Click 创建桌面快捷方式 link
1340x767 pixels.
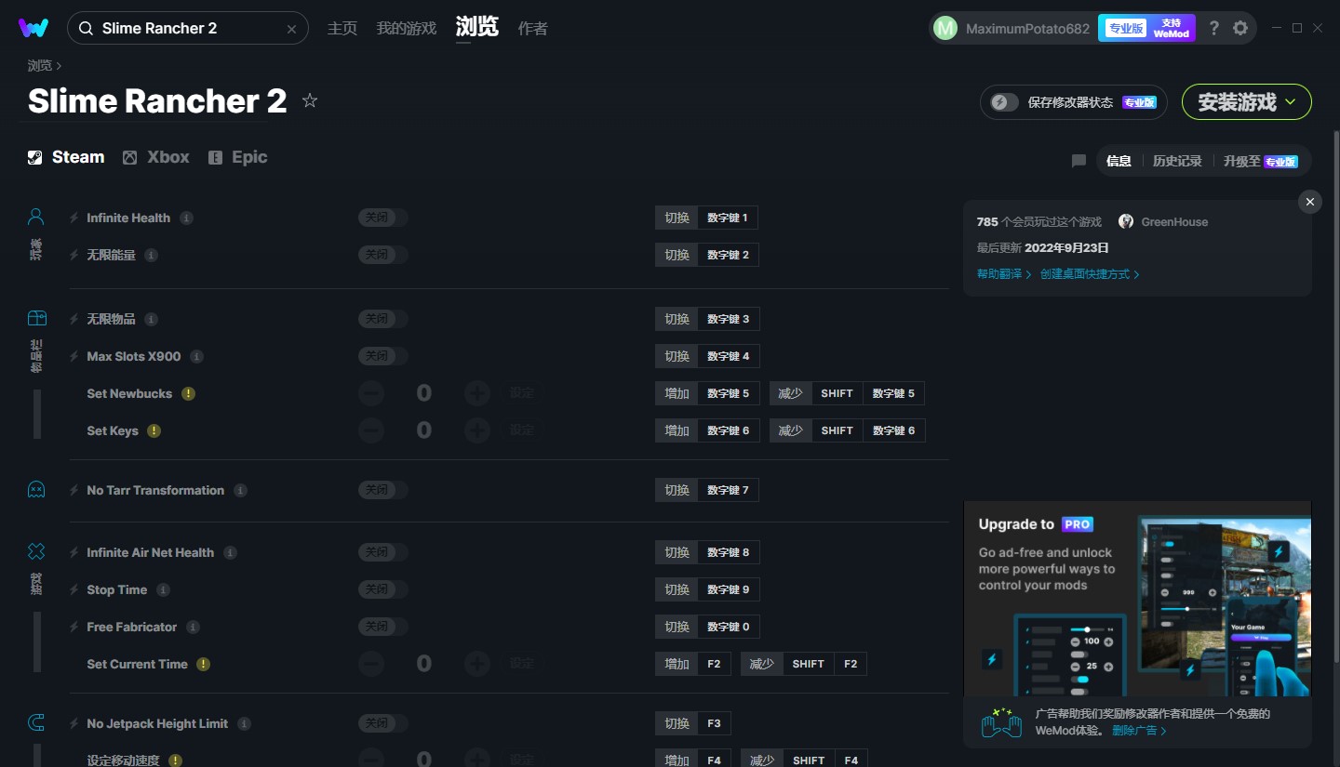click(x=1090, y=274)
